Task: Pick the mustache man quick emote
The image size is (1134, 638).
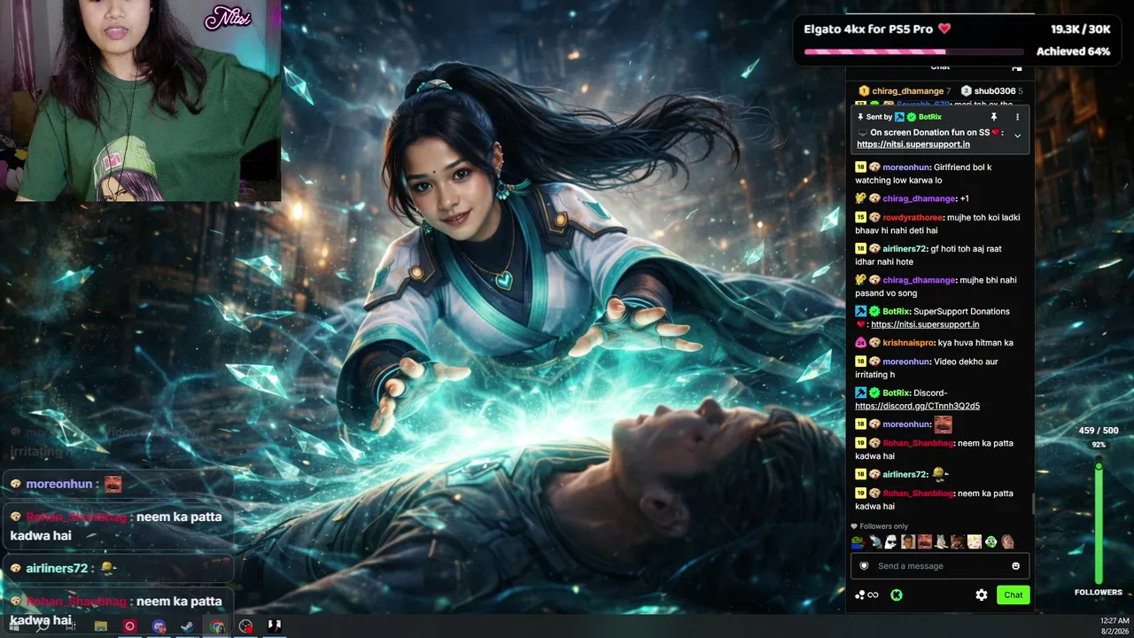Action: pos(924,541)
